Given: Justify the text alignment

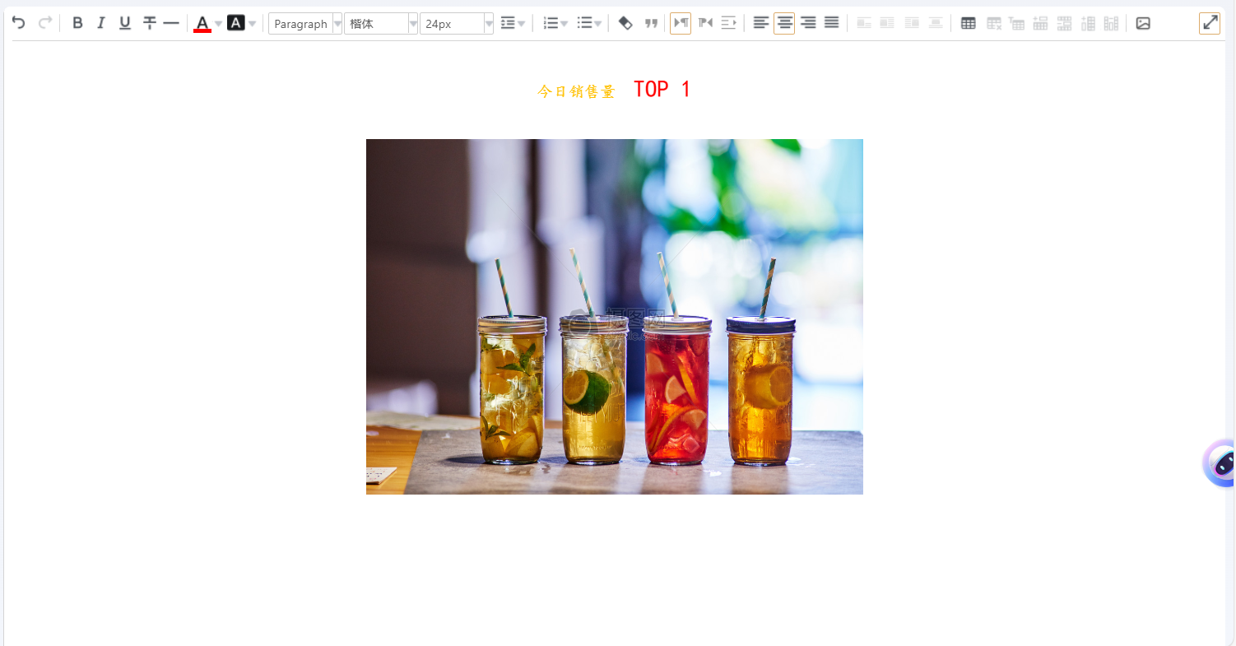Looking at the screenshot, I should point(831,23).
